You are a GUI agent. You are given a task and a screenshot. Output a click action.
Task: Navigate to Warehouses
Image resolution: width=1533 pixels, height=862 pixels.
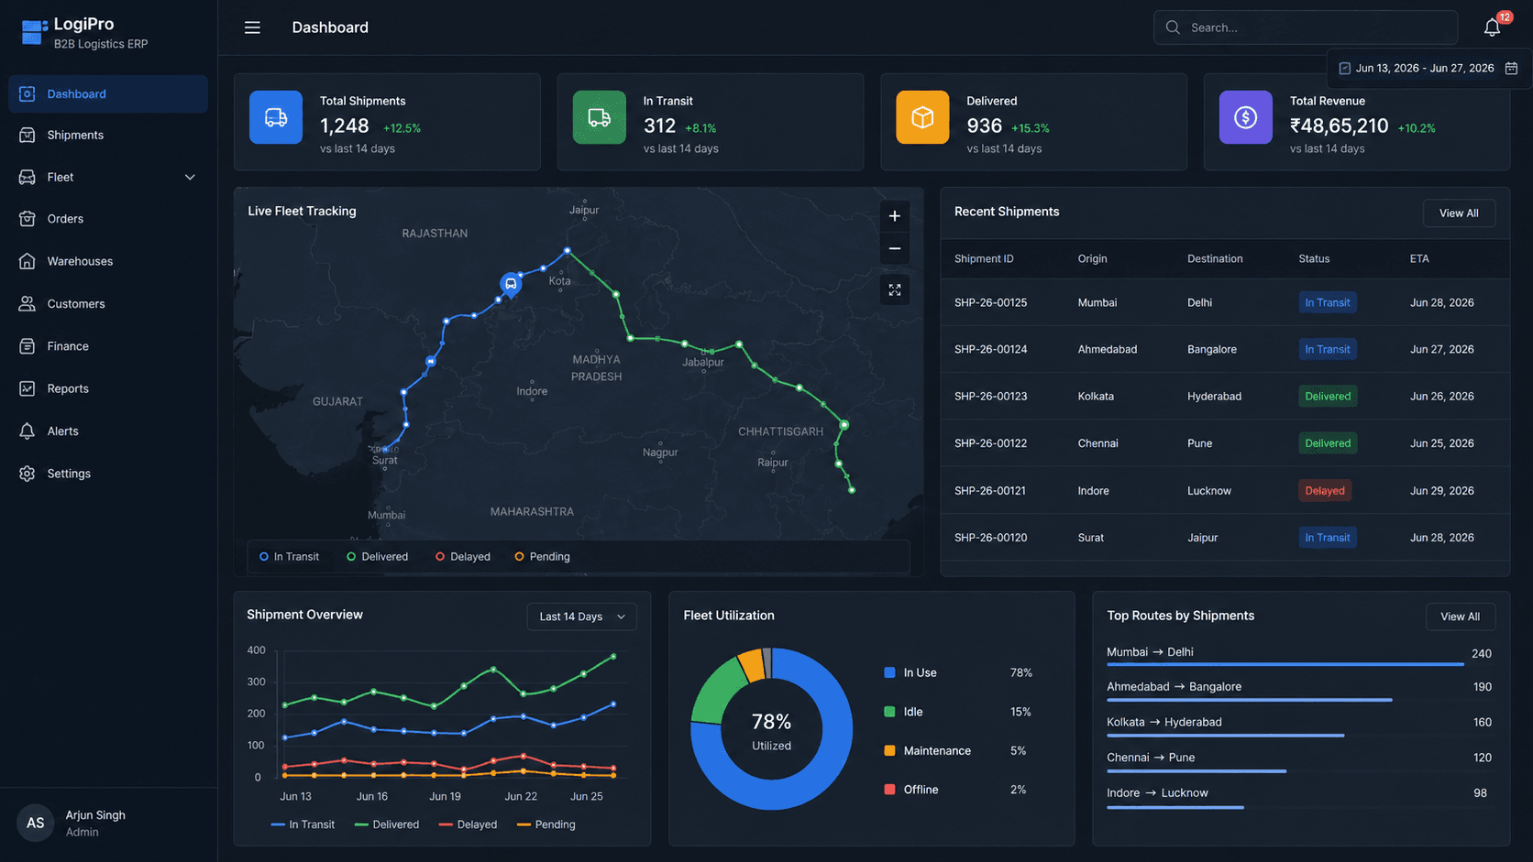[108, 261]
